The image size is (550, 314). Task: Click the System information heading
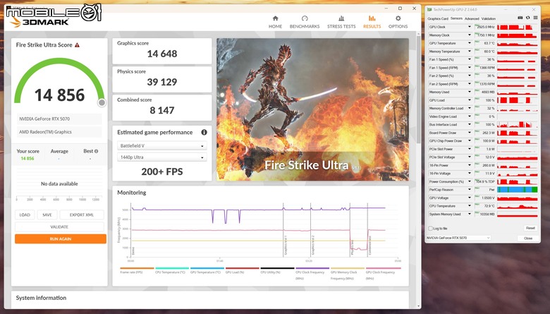(41, 298)
